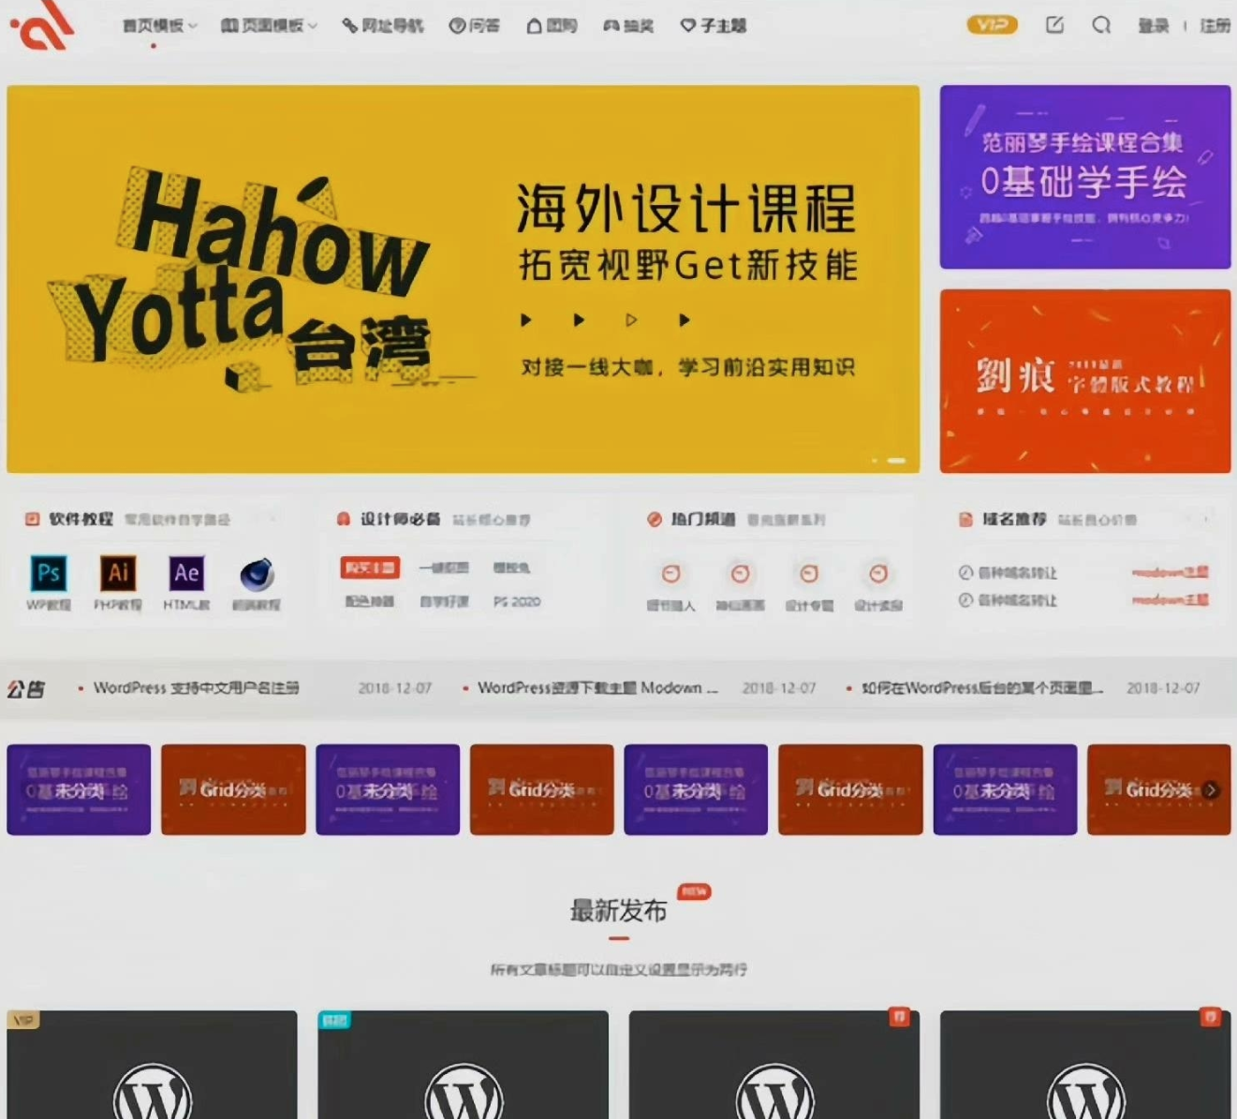Viewport: 1237px width, 1119px height.
Task: Select the 问答 navigation item
Action: tap(474, 26)
